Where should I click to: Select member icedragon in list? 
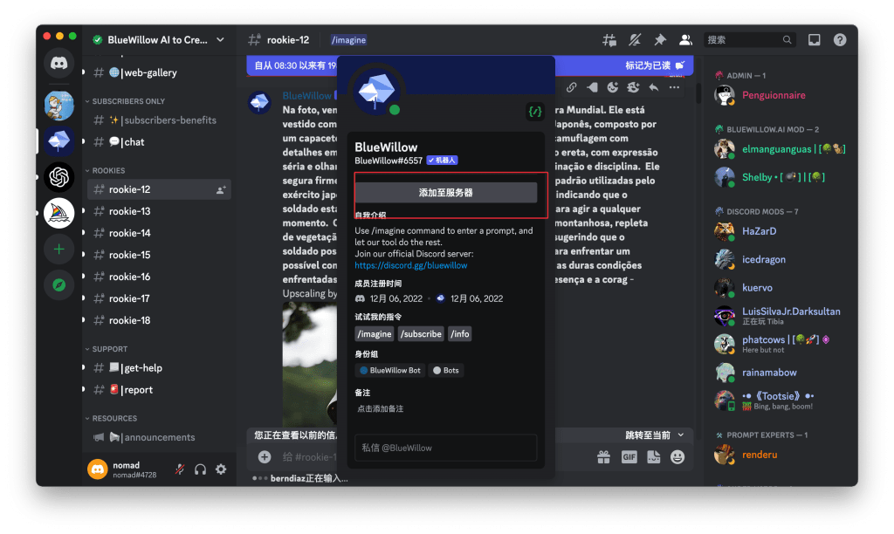pyautogui.click(x=763, y=259)
